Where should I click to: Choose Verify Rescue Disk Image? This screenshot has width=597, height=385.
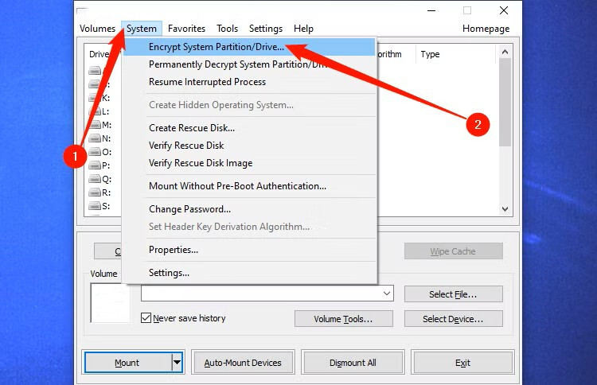click(x=249, y=163)
